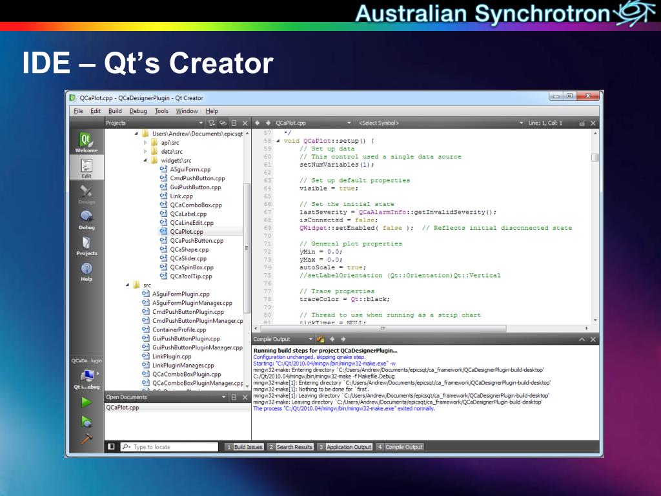Click the filter tree icon in Projects pane
The height and width of the screenshot is (496, 661).
coord(212,123)
